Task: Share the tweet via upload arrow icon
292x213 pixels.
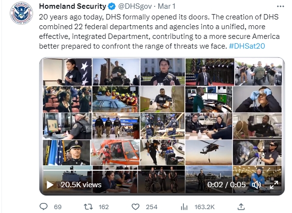Action: click(x=241, y=207)
